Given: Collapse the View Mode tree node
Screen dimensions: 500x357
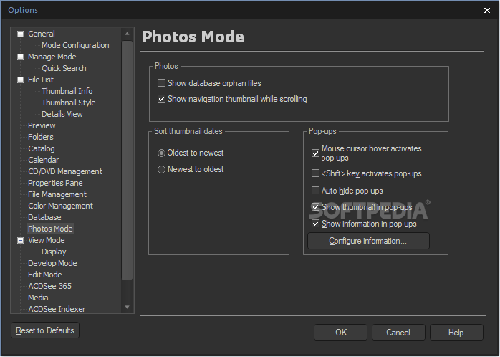Looking at the screenshot, I should pos(20,241).
